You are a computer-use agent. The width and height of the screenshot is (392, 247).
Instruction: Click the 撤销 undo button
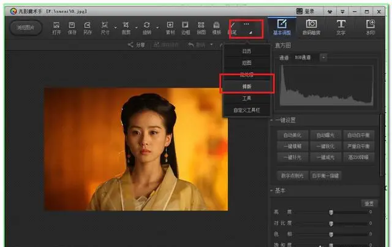pos(197,45)
